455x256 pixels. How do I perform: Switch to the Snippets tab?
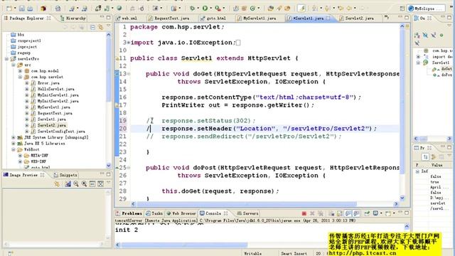click(65, 175)
